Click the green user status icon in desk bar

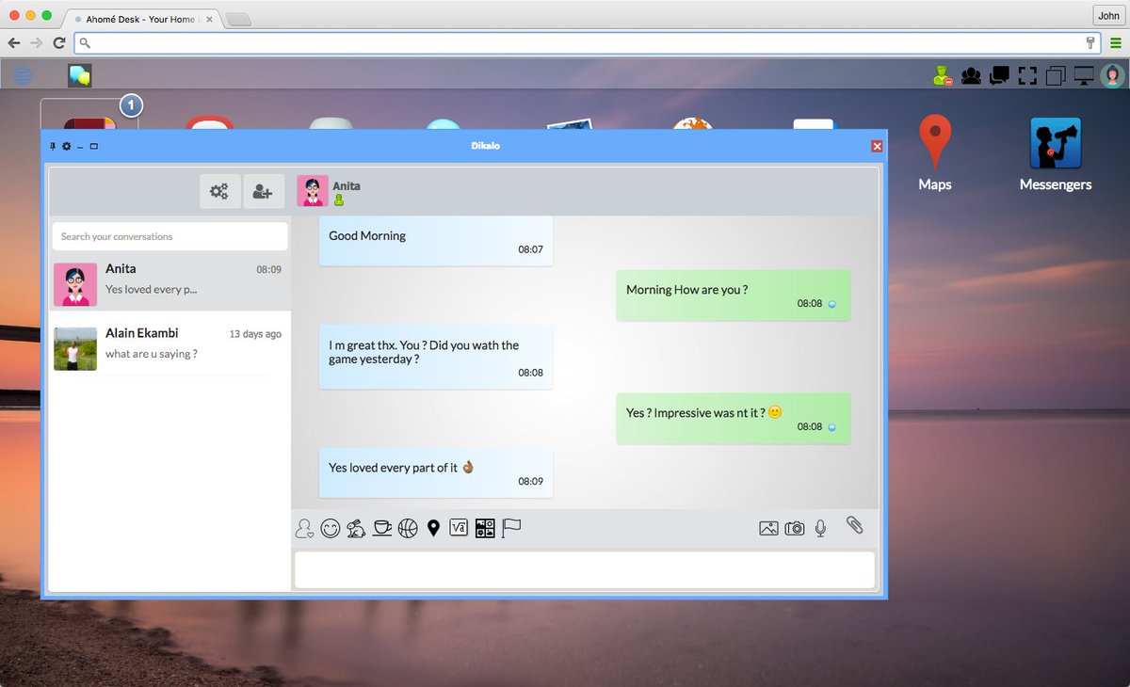943,75
